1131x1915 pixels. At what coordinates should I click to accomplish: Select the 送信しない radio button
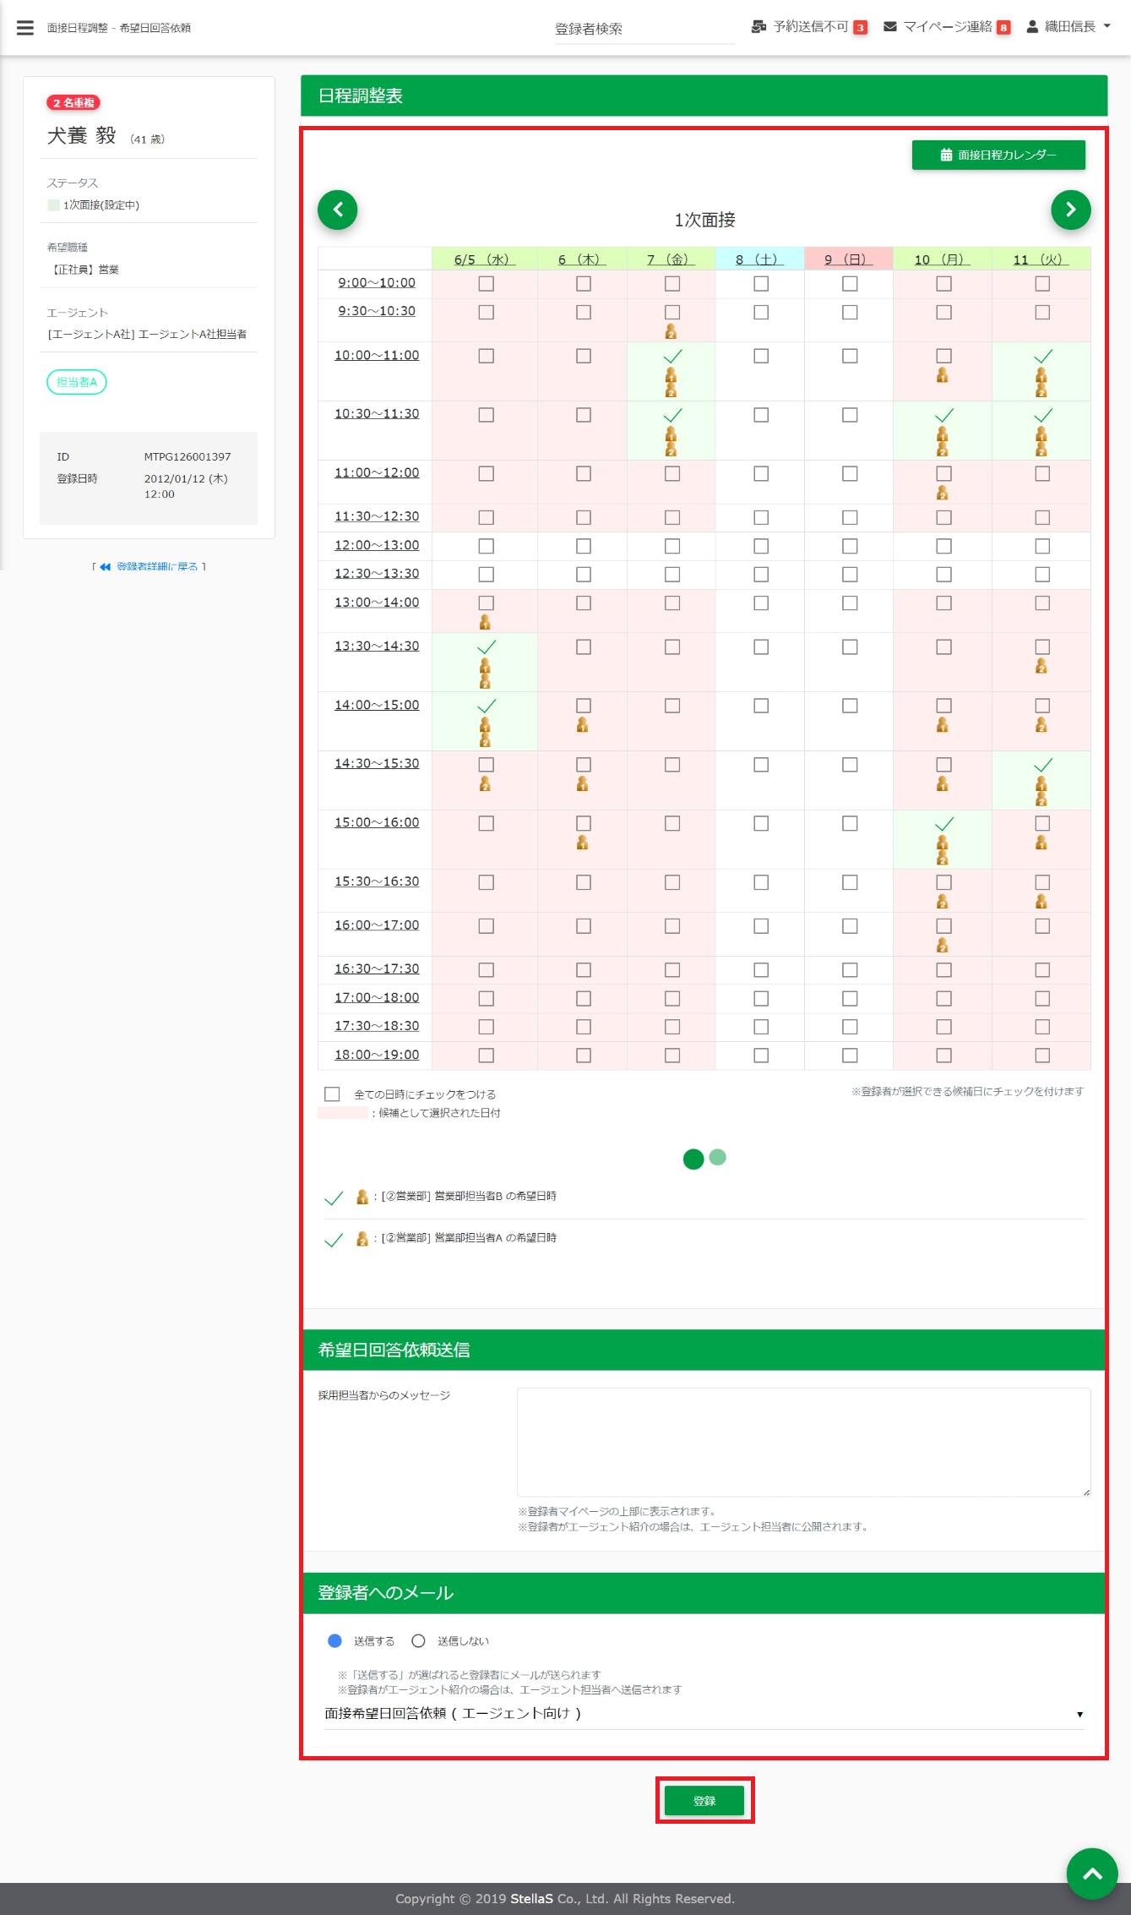click(418, 1641)
